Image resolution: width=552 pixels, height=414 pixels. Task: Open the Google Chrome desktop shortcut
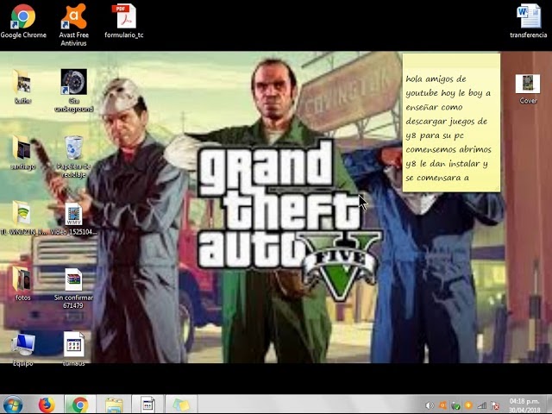pyautogui.click(x=23, y=21)
